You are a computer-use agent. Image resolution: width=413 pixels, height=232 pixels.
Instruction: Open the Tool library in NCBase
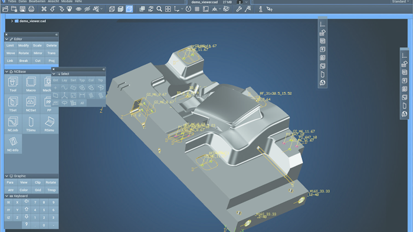click(x=13, y=84)
